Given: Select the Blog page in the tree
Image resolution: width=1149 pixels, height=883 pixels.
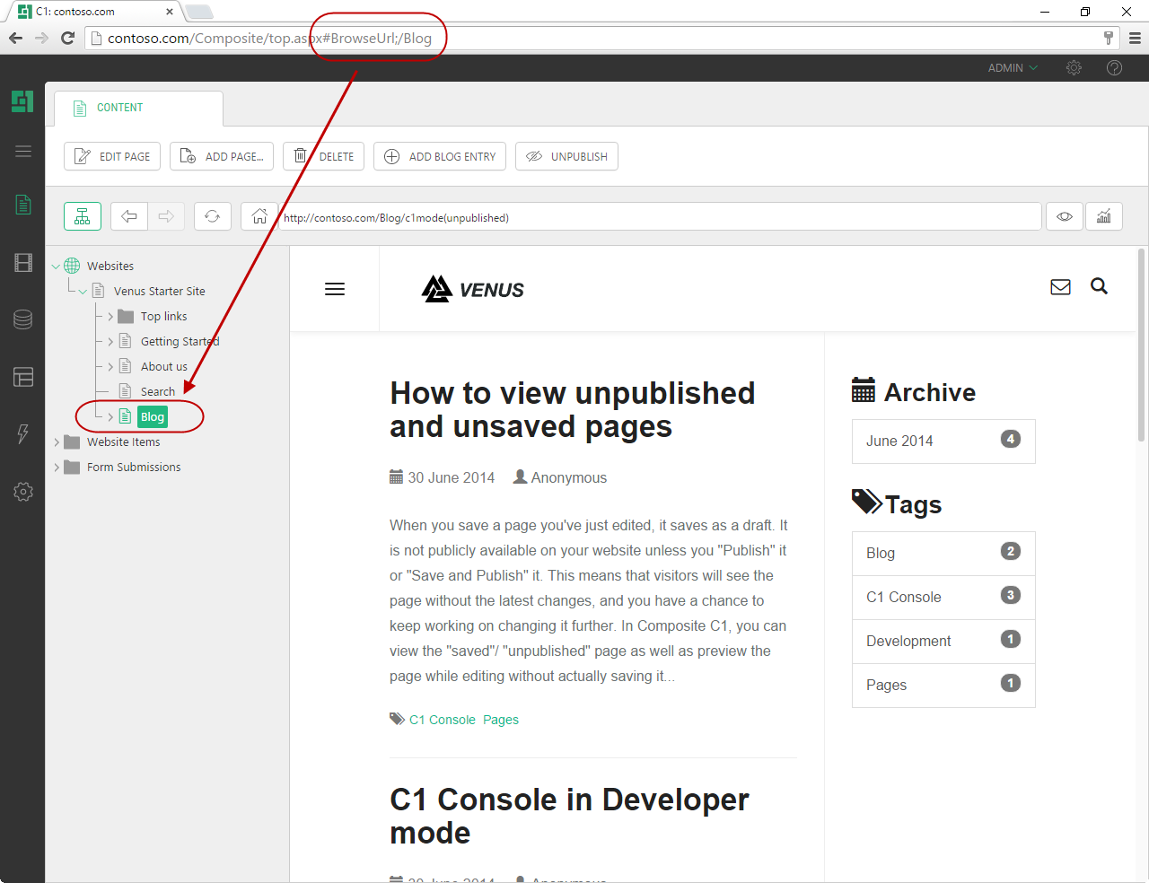Looking at the screenshot, I should click(x=152, y=416).
